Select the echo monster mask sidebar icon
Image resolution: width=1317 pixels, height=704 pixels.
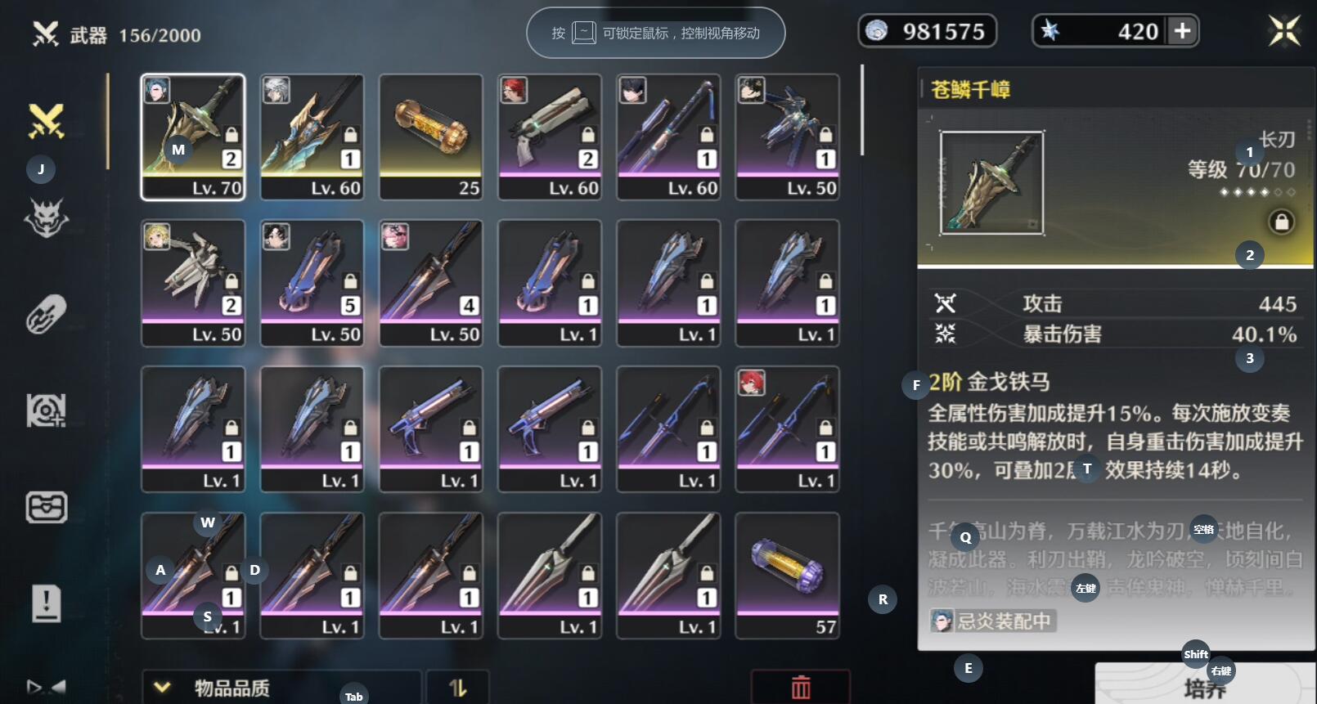point(47,217)
